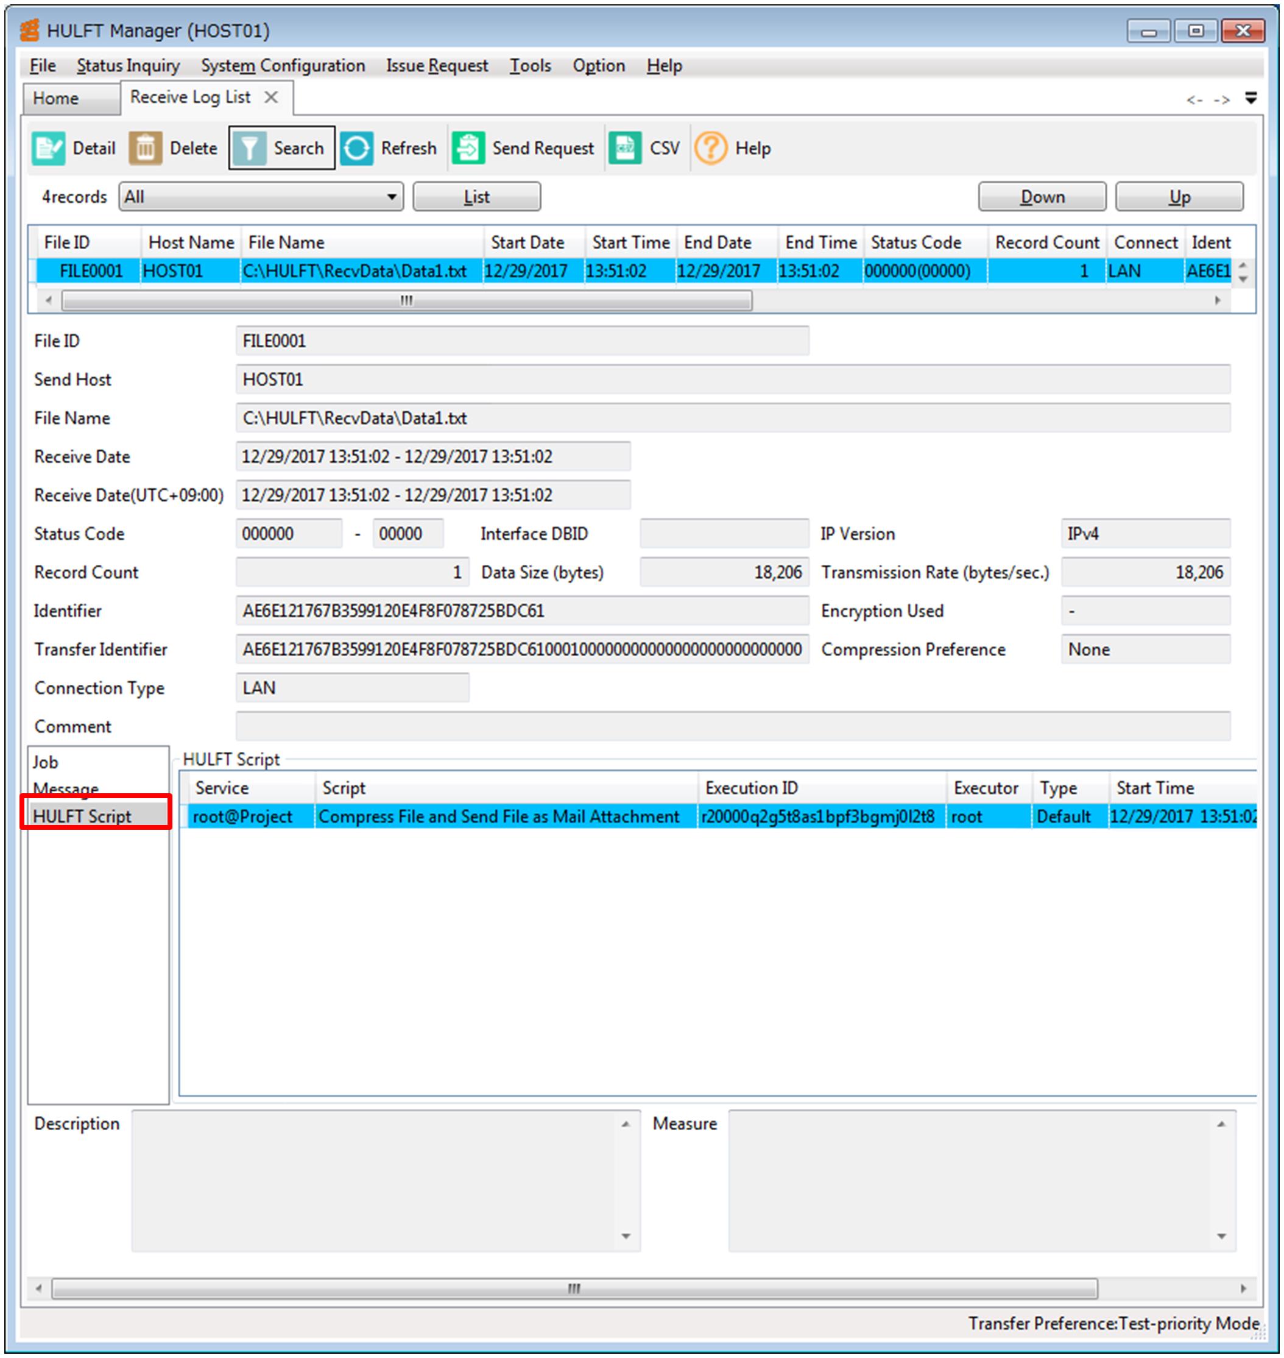
Task: Click the Transfer Identifier field
Action: [522, 649]
